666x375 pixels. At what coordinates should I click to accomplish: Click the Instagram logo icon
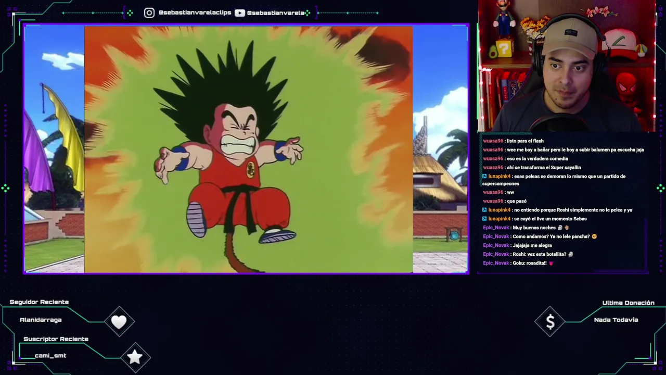point(149,12)
